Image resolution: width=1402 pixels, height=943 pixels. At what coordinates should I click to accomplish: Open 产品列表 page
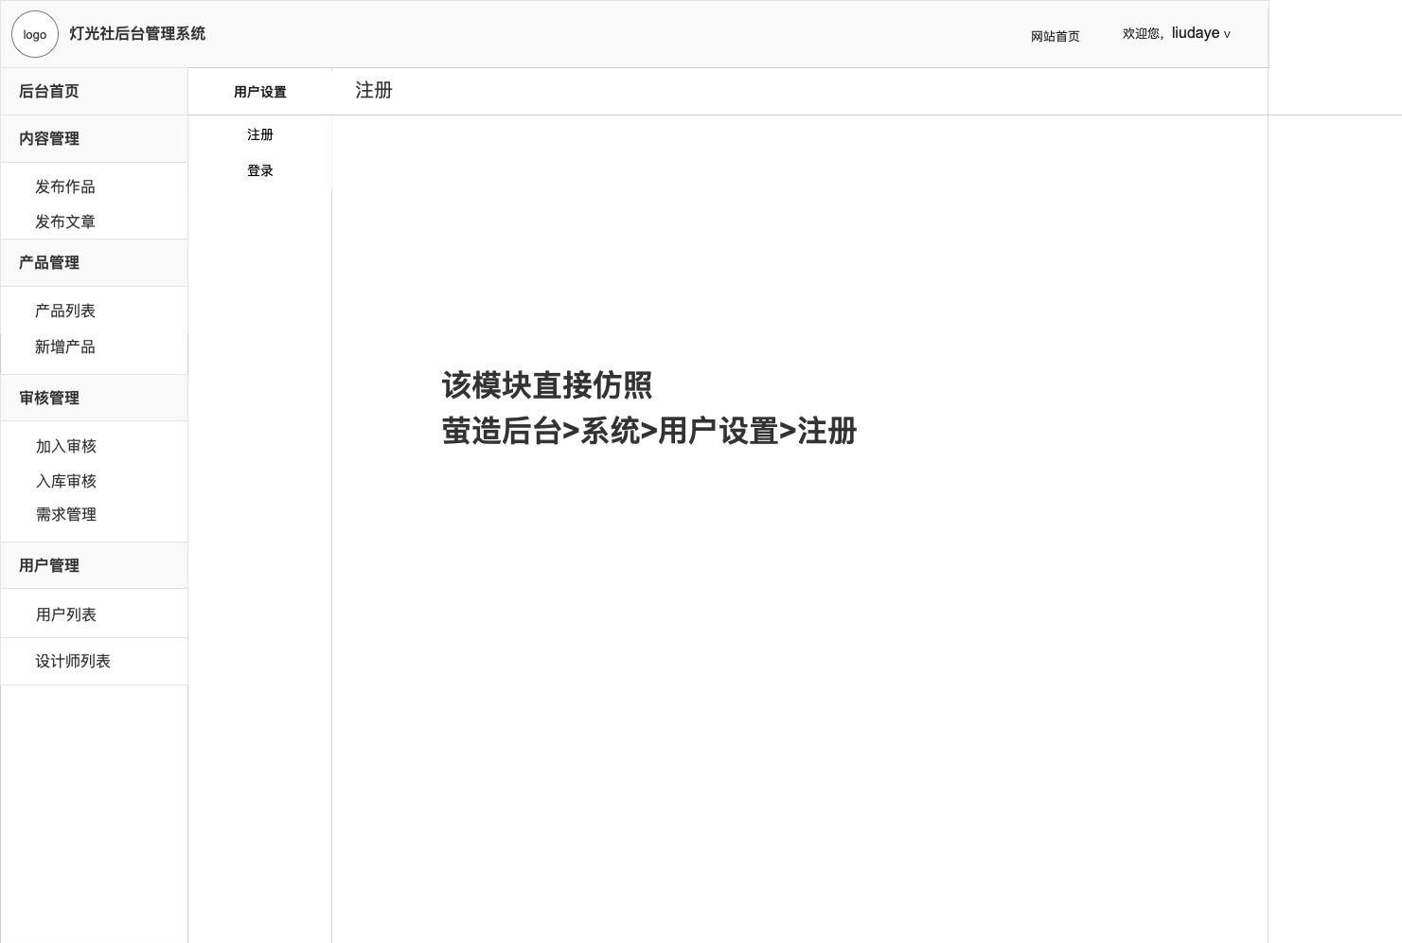pyautogui.click(x=65, y=311)
